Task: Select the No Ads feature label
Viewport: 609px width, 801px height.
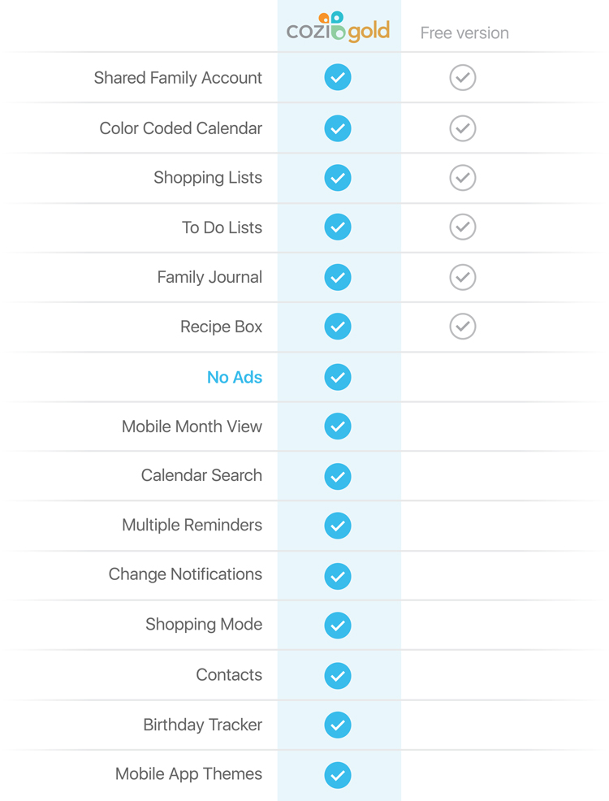Action: pos(235,377)
